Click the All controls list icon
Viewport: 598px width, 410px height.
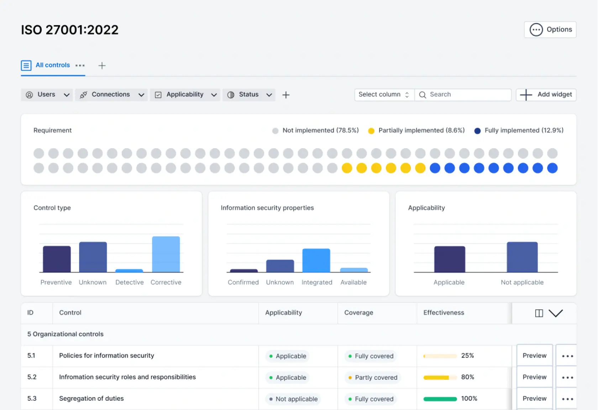point(26,65)
